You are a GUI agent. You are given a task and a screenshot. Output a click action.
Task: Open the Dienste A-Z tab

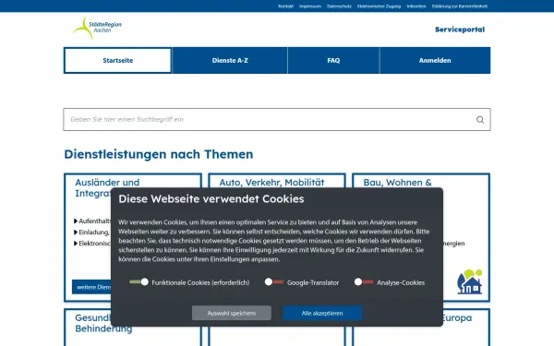tap(230, 60)
